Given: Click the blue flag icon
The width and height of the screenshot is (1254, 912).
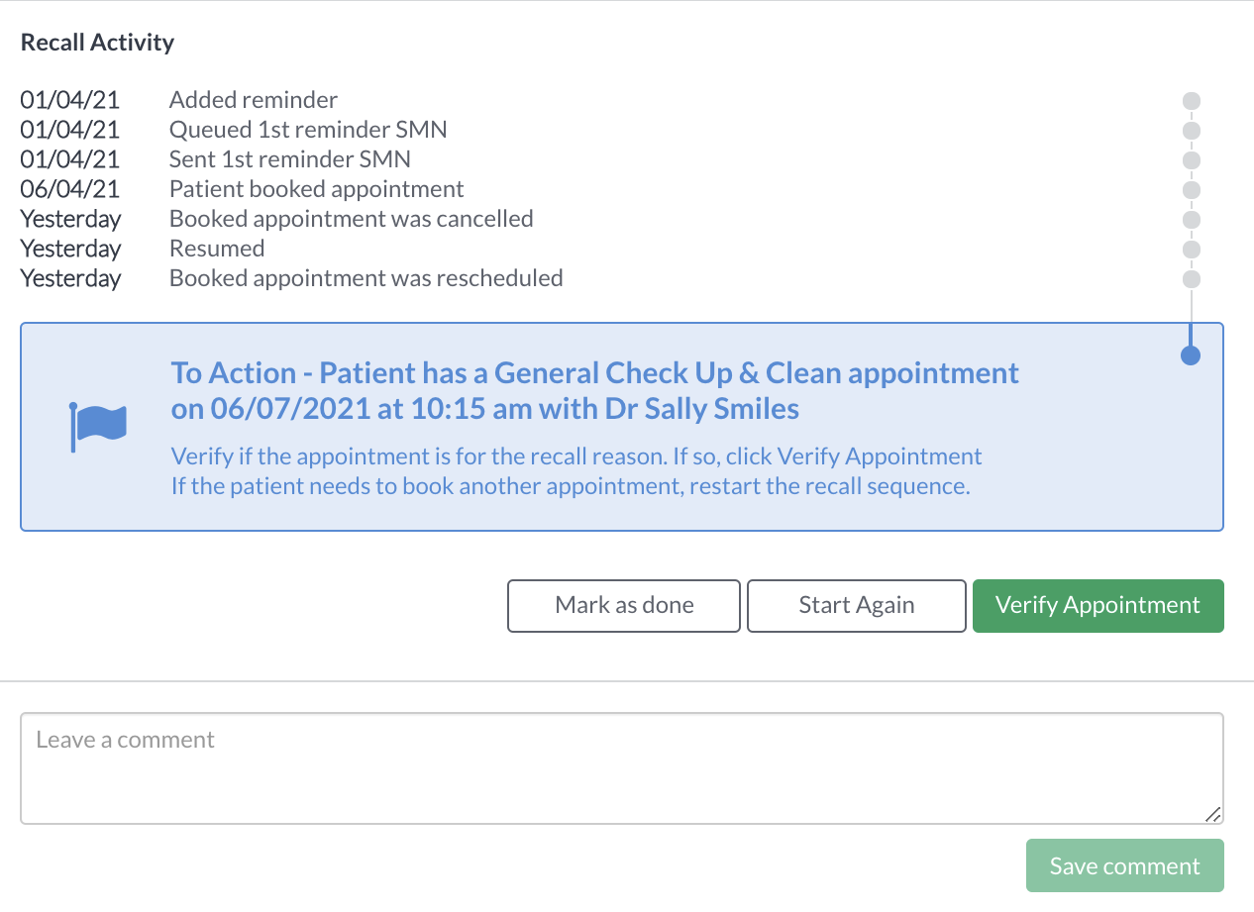Looking at the screenshot, I should 98,426.
